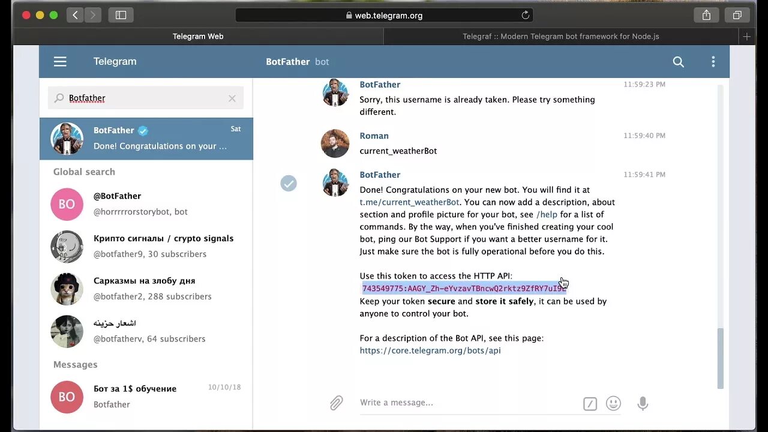Click the chat messages scrollbar
768x432 pixels.
721,358
